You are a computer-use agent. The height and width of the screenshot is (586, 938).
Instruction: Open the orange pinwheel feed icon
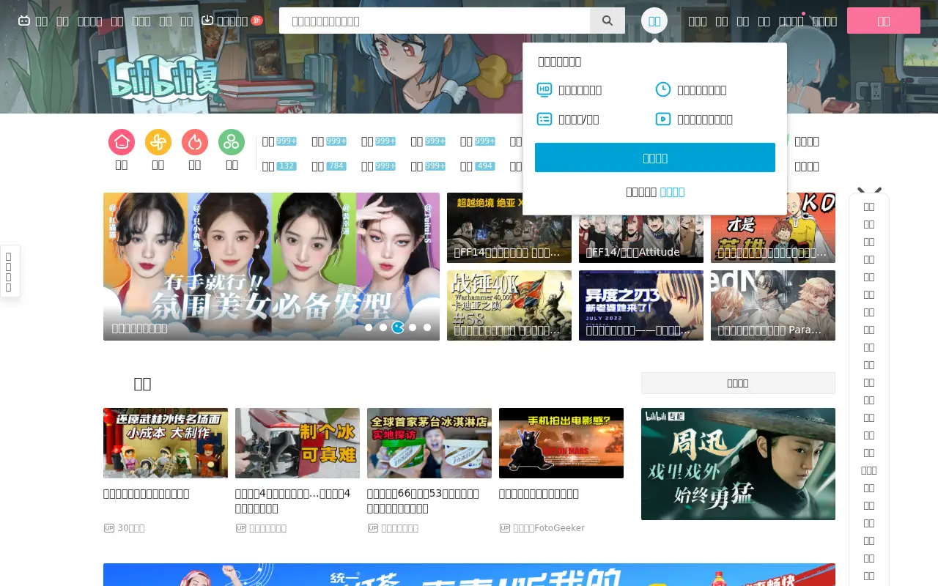pos(158,142)
